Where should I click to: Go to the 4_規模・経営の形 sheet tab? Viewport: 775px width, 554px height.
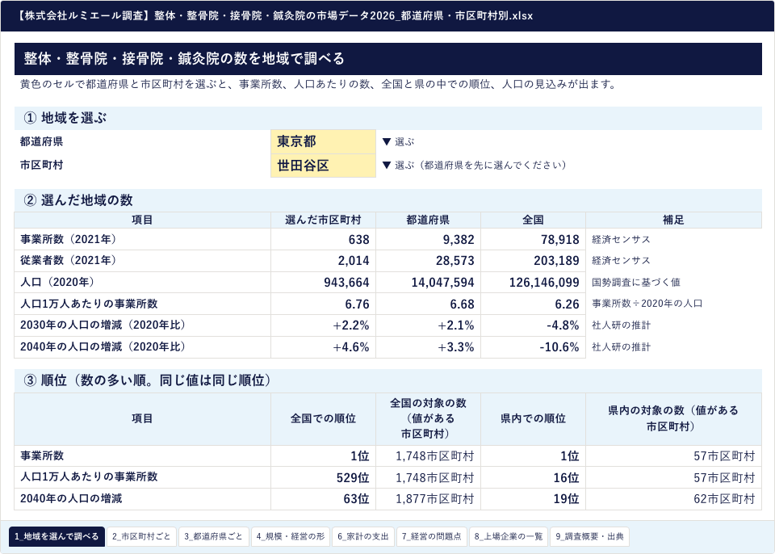(x=290, y=536)
